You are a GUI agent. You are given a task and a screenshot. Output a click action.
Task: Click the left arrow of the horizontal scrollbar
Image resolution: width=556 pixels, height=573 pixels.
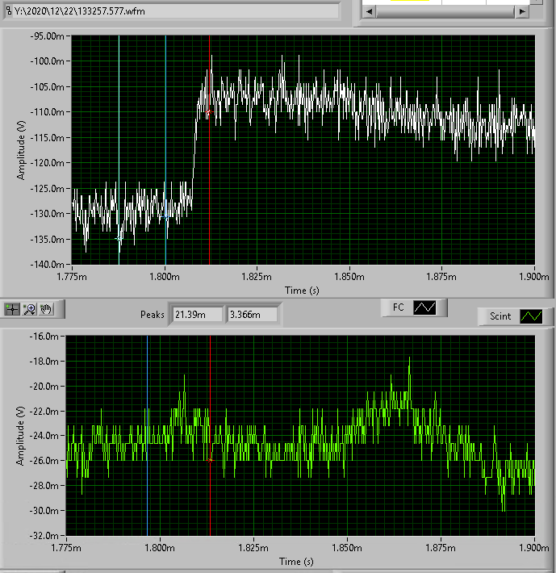pyautogui.click(x=367, y=13)
